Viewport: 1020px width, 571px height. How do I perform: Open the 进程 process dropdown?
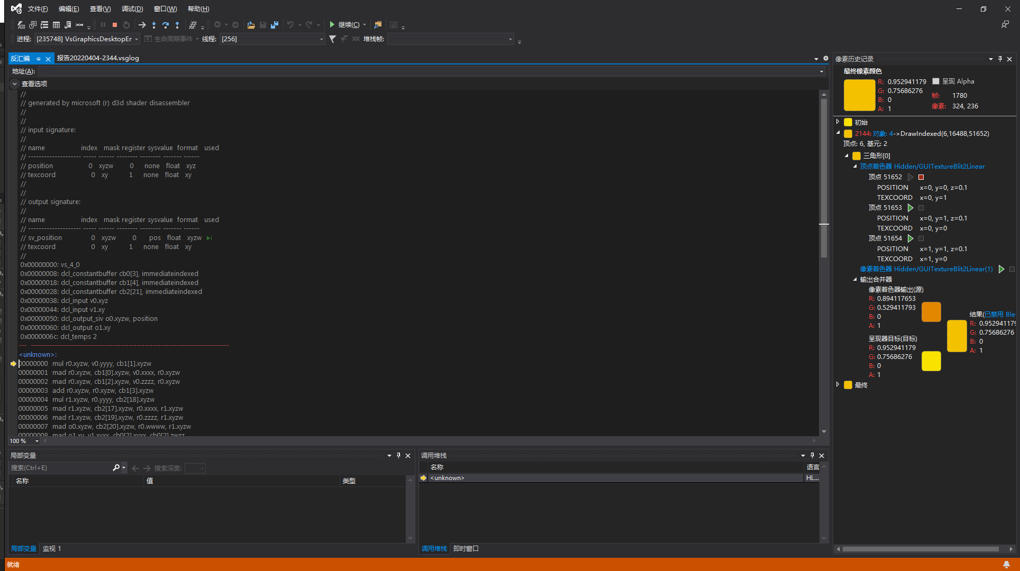coord(136,39)
